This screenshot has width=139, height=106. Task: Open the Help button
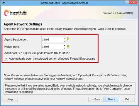(10, 100)
